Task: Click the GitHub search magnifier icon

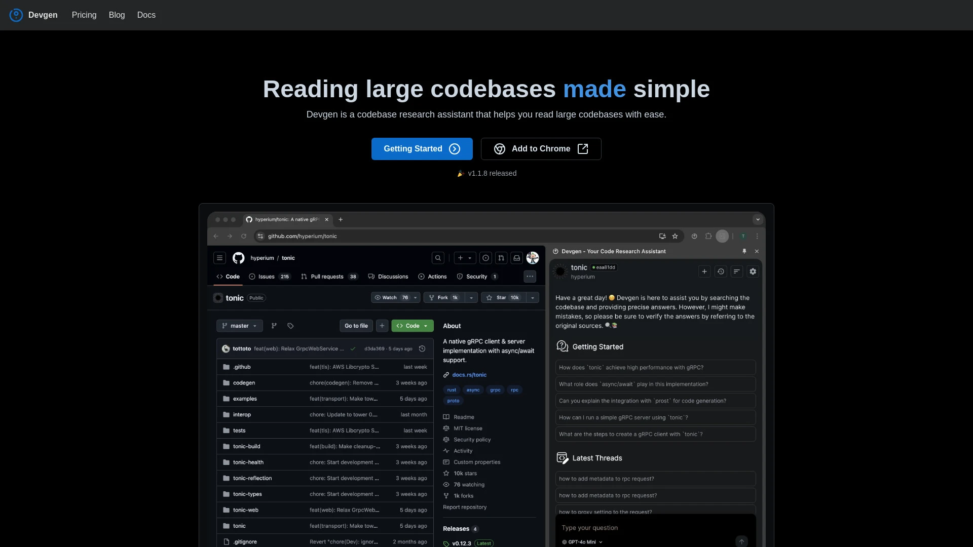Action: pos(438,258)
